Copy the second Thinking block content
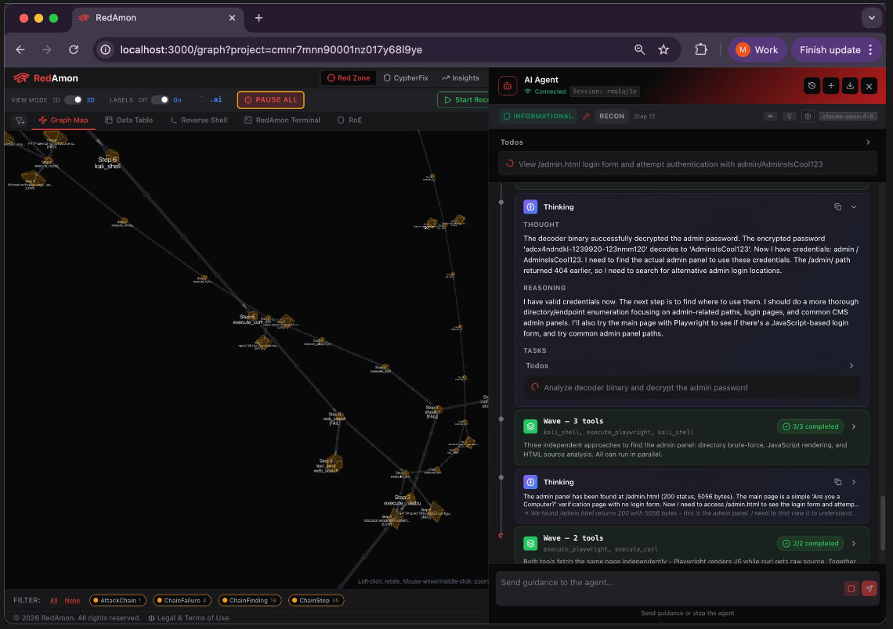The width and height of the screenshot is (893, 629). 837,482
